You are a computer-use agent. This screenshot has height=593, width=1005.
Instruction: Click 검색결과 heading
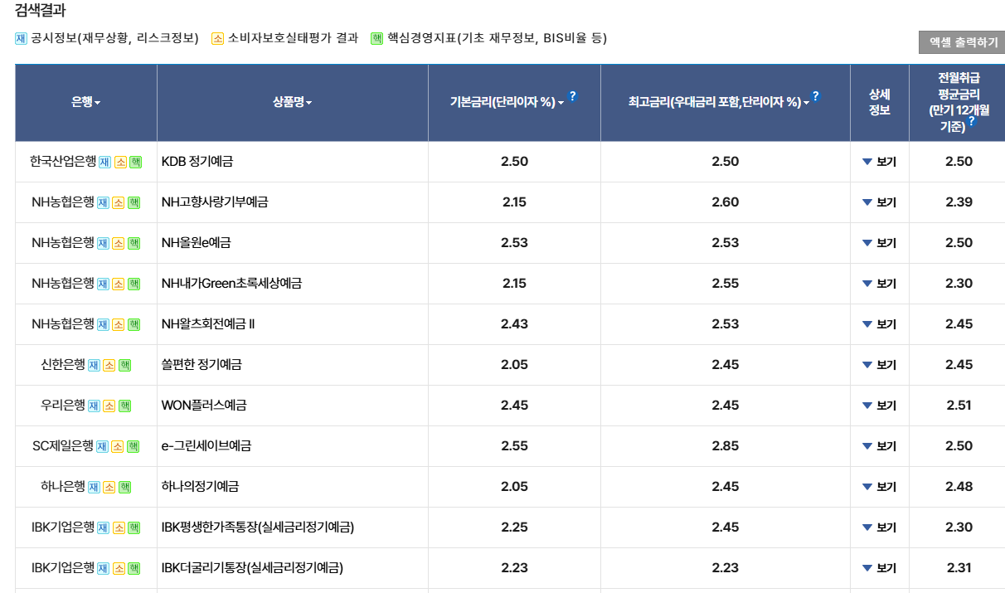41,11
